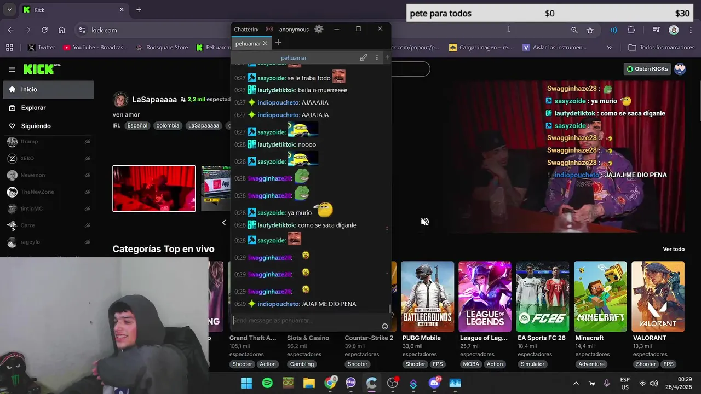
Task: Select the Español tag
Action: tap(137, 125)
